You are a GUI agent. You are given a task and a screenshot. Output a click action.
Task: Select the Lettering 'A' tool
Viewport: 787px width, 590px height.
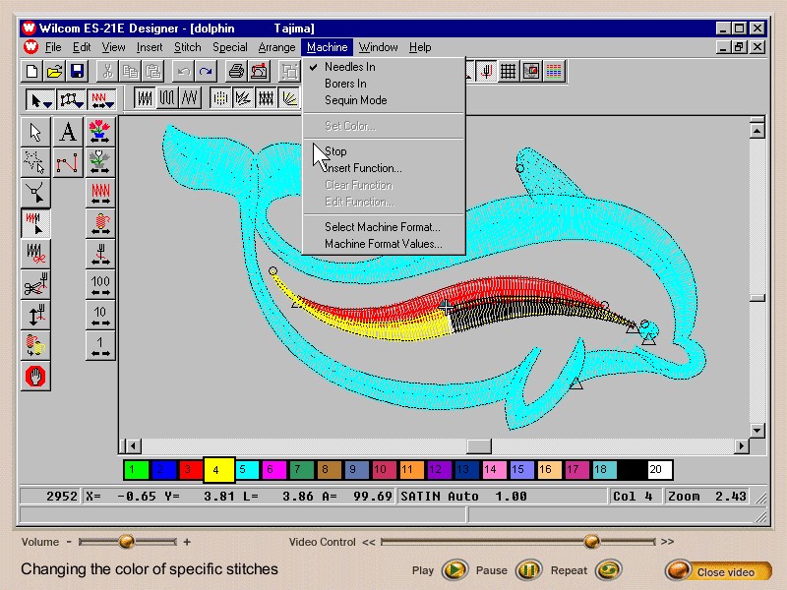tap(67, 132)
